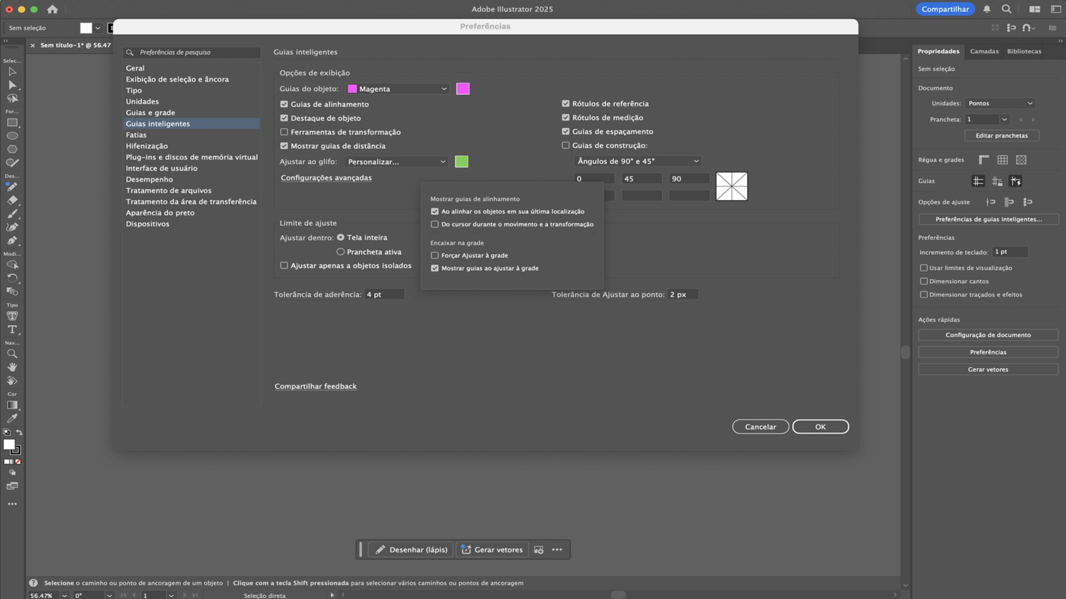Select the Type tool in toolbar
This screenshot has width=1066, height=599.
click(x=12, y=329)
